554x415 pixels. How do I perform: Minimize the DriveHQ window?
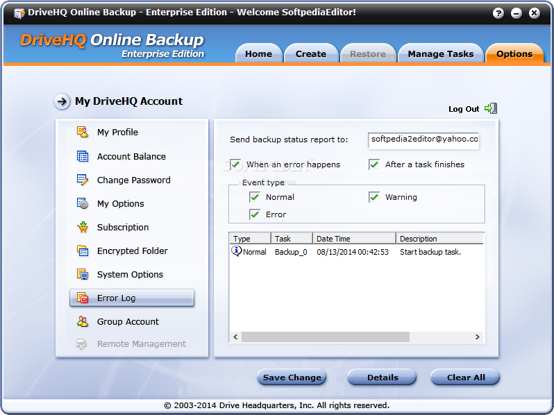tap(517, 13)
